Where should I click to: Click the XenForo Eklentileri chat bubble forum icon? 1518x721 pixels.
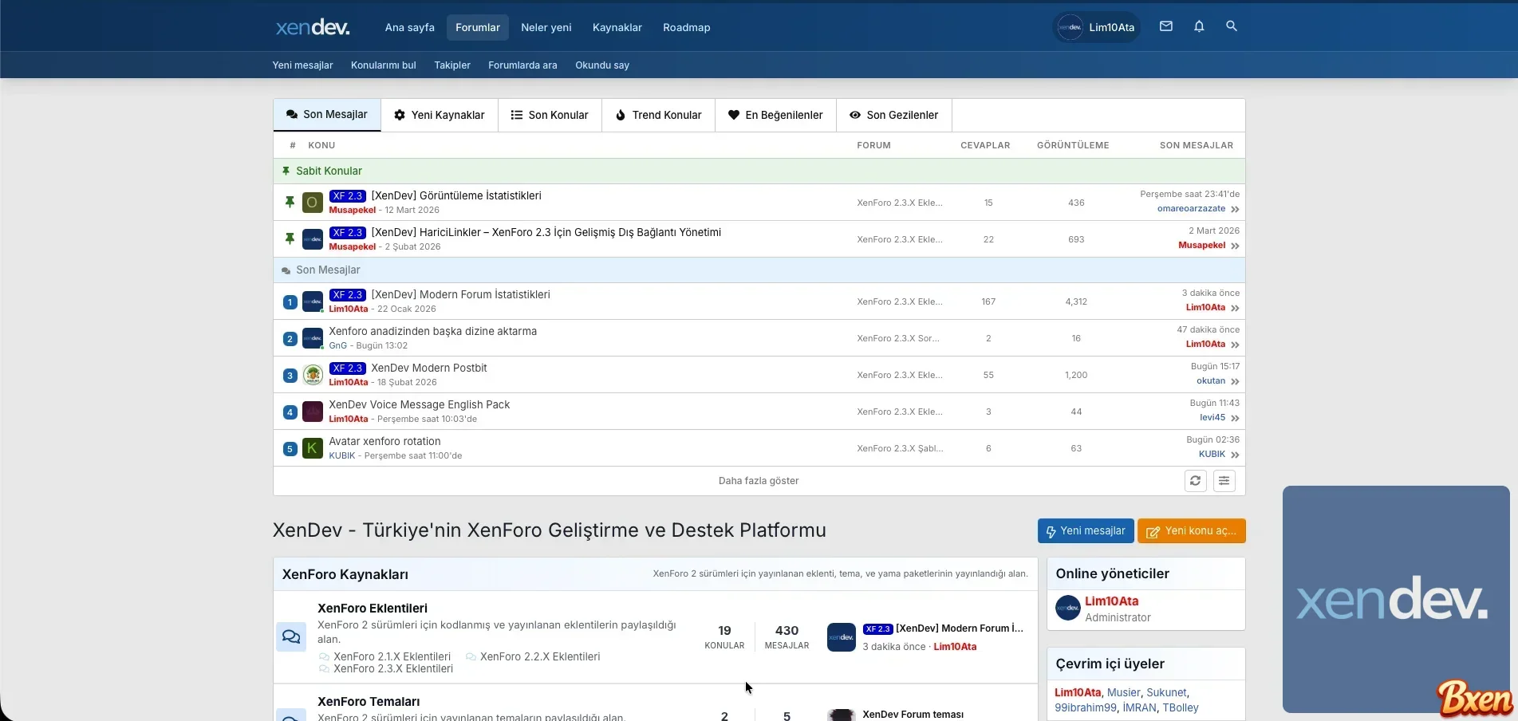[291, 636]
